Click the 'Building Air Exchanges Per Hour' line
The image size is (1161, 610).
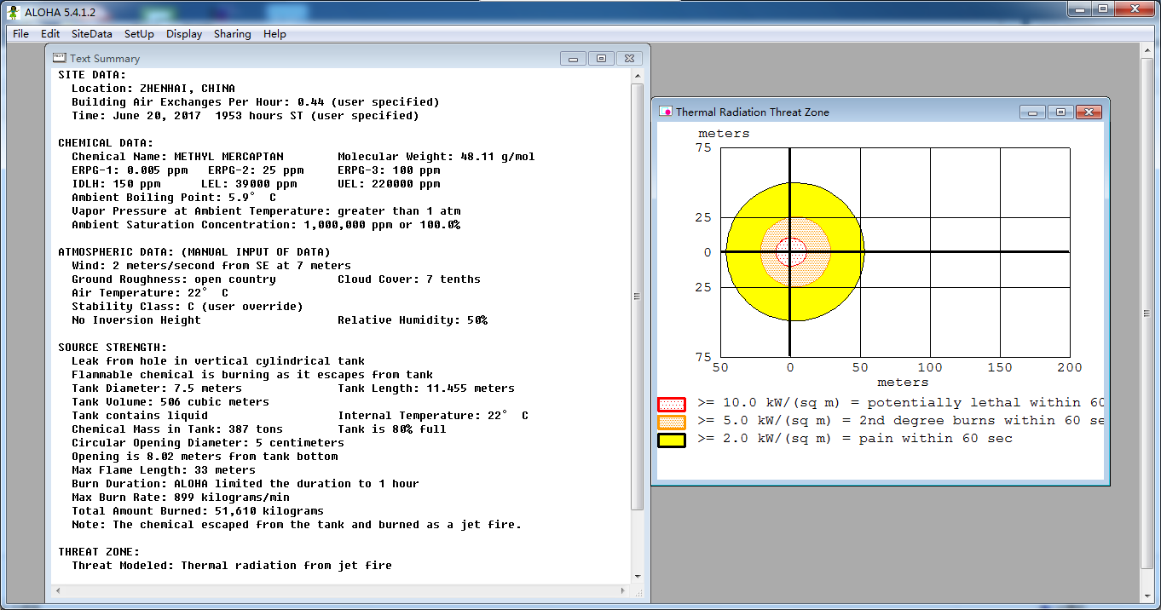click(x=256, y=102)
